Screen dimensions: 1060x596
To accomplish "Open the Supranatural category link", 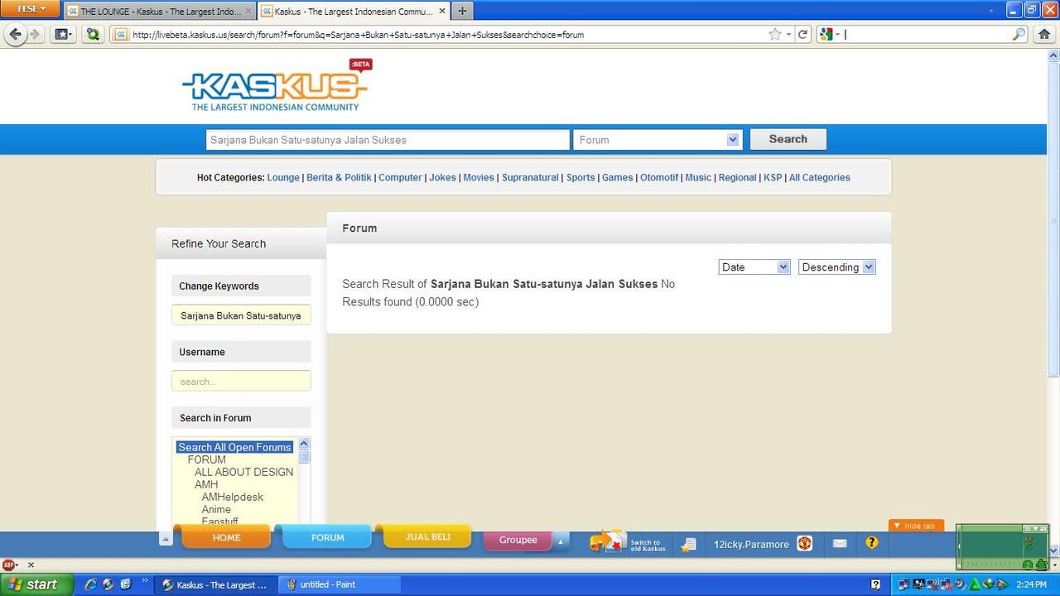I will [530, 177].
